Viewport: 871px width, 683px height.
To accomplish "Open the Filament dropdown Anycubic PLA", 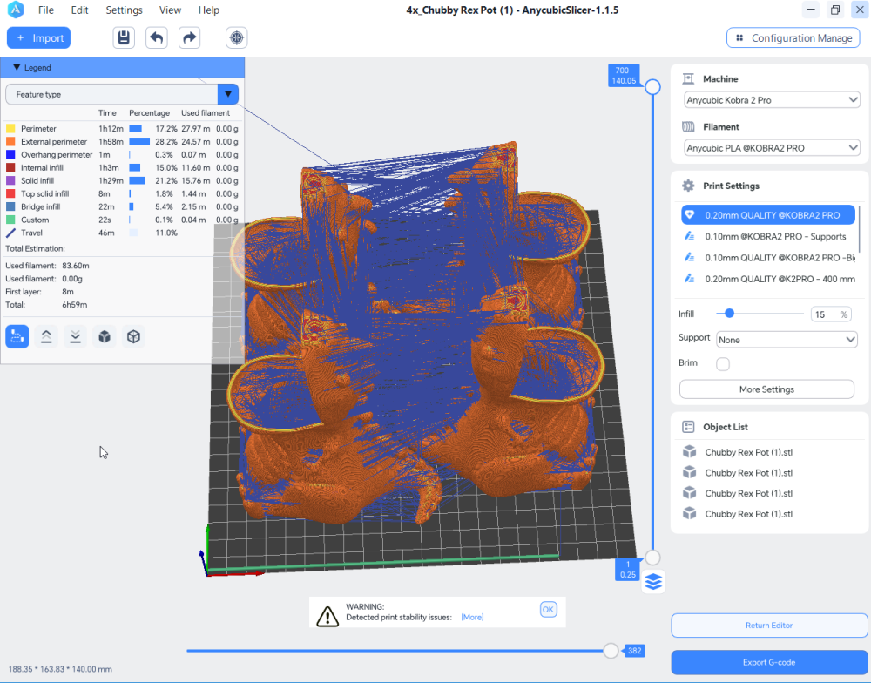I will 772,148.
